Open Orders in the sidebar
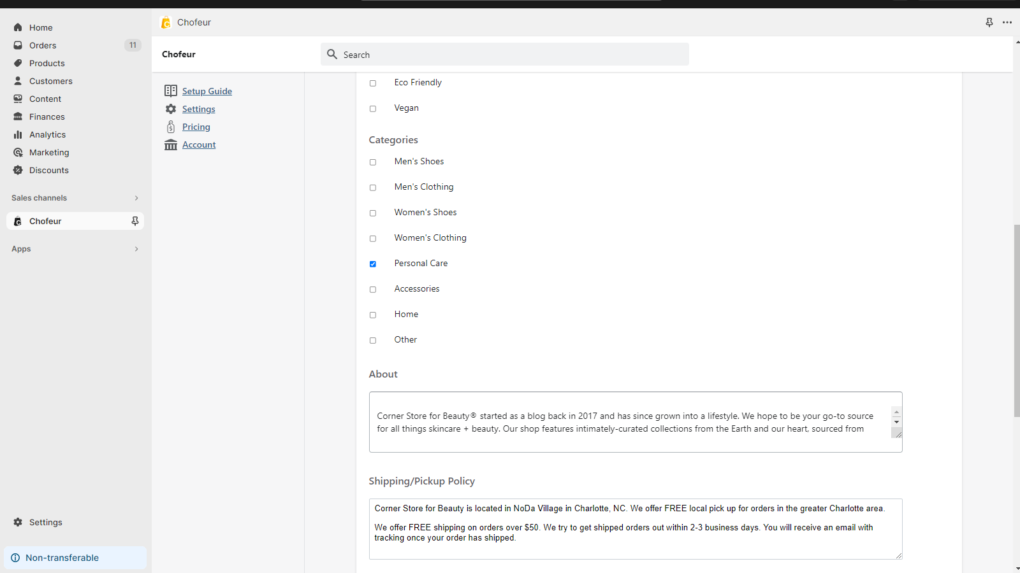 click(x=43, y=45)
